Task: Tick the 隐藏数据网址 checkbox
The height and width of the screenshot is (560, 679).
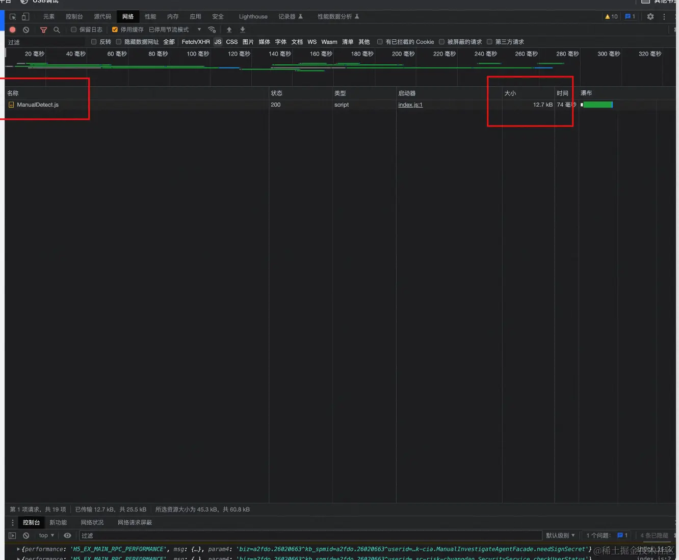Action: pos(119,42)
